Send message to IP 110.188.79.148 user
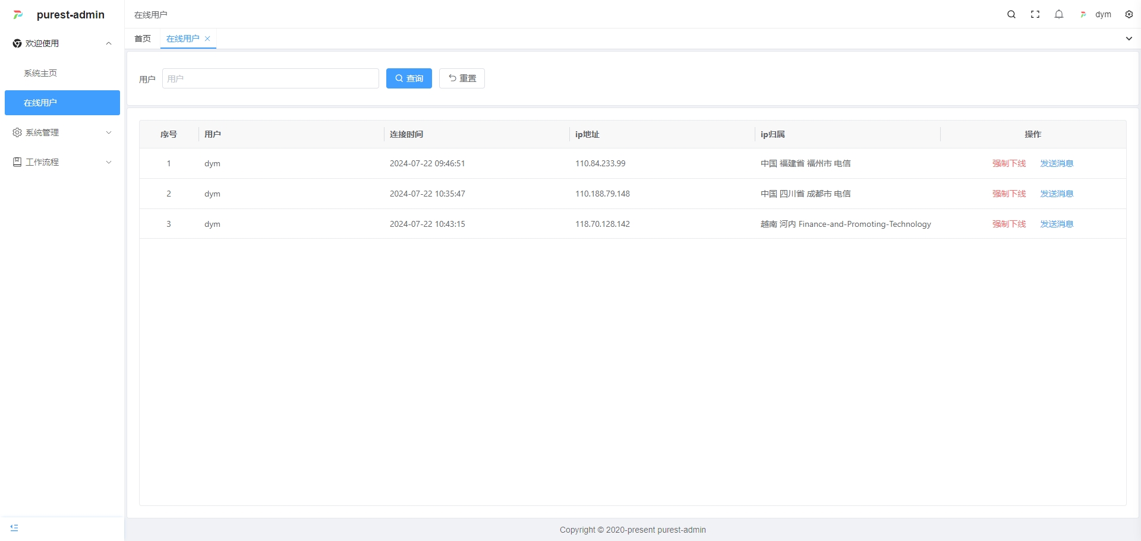This screenshot has width=1141, height=541. pyautogui.click(x=1057, y=194)
